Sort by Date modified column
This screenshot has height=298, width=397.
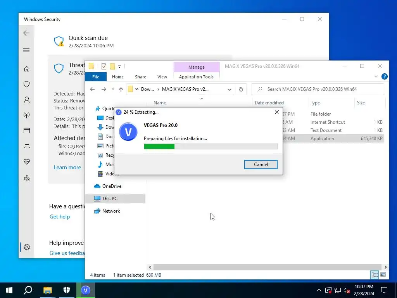269,102
